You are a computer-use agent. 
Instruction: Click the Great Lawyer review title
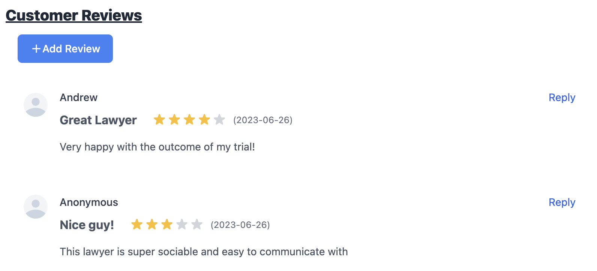(x=98, y=120)
